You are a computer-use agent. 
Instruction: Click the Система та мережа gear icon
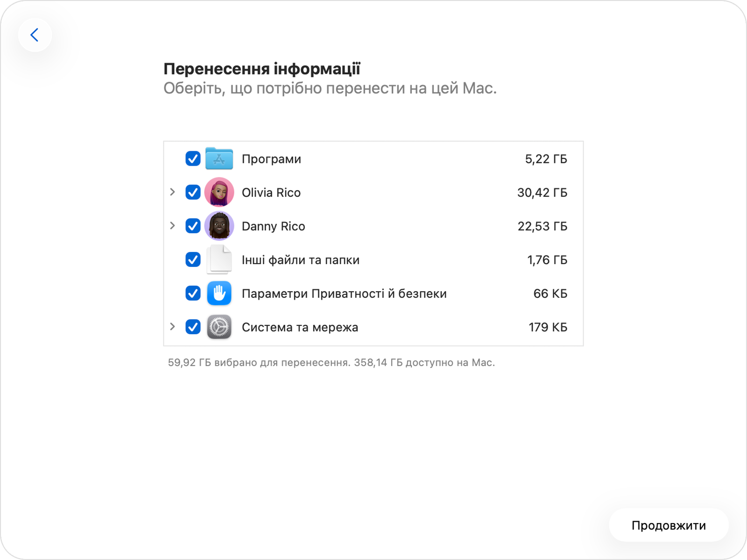219,327
